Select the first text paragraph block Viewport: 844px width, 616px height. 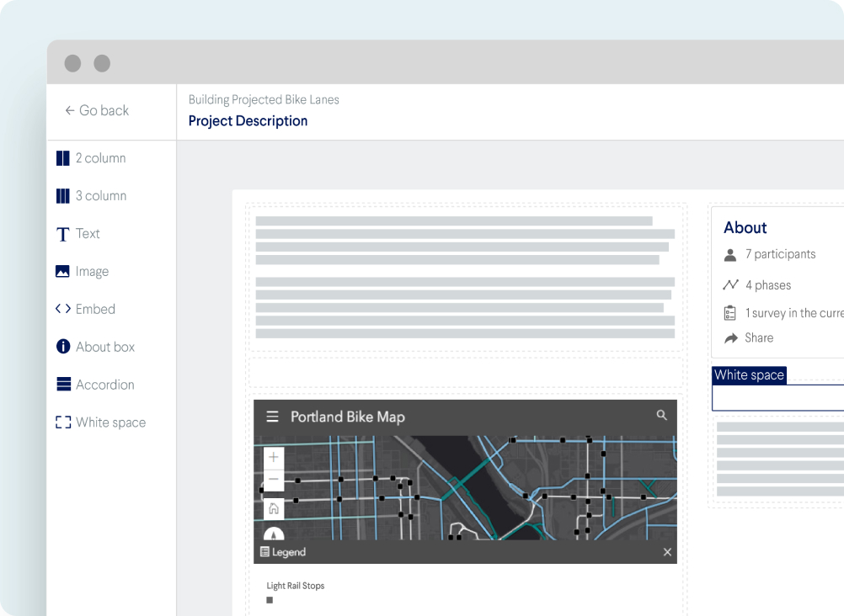click(x=465, y=241)
